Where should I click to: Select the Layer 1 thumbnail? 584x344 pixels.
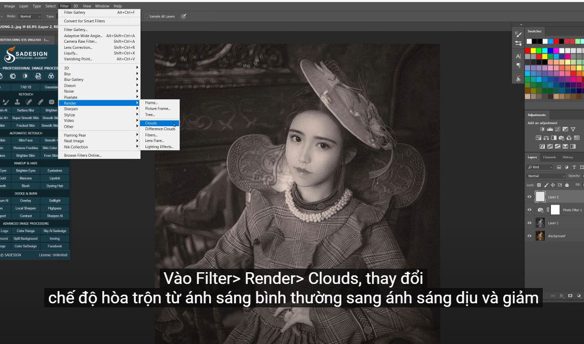540,223
